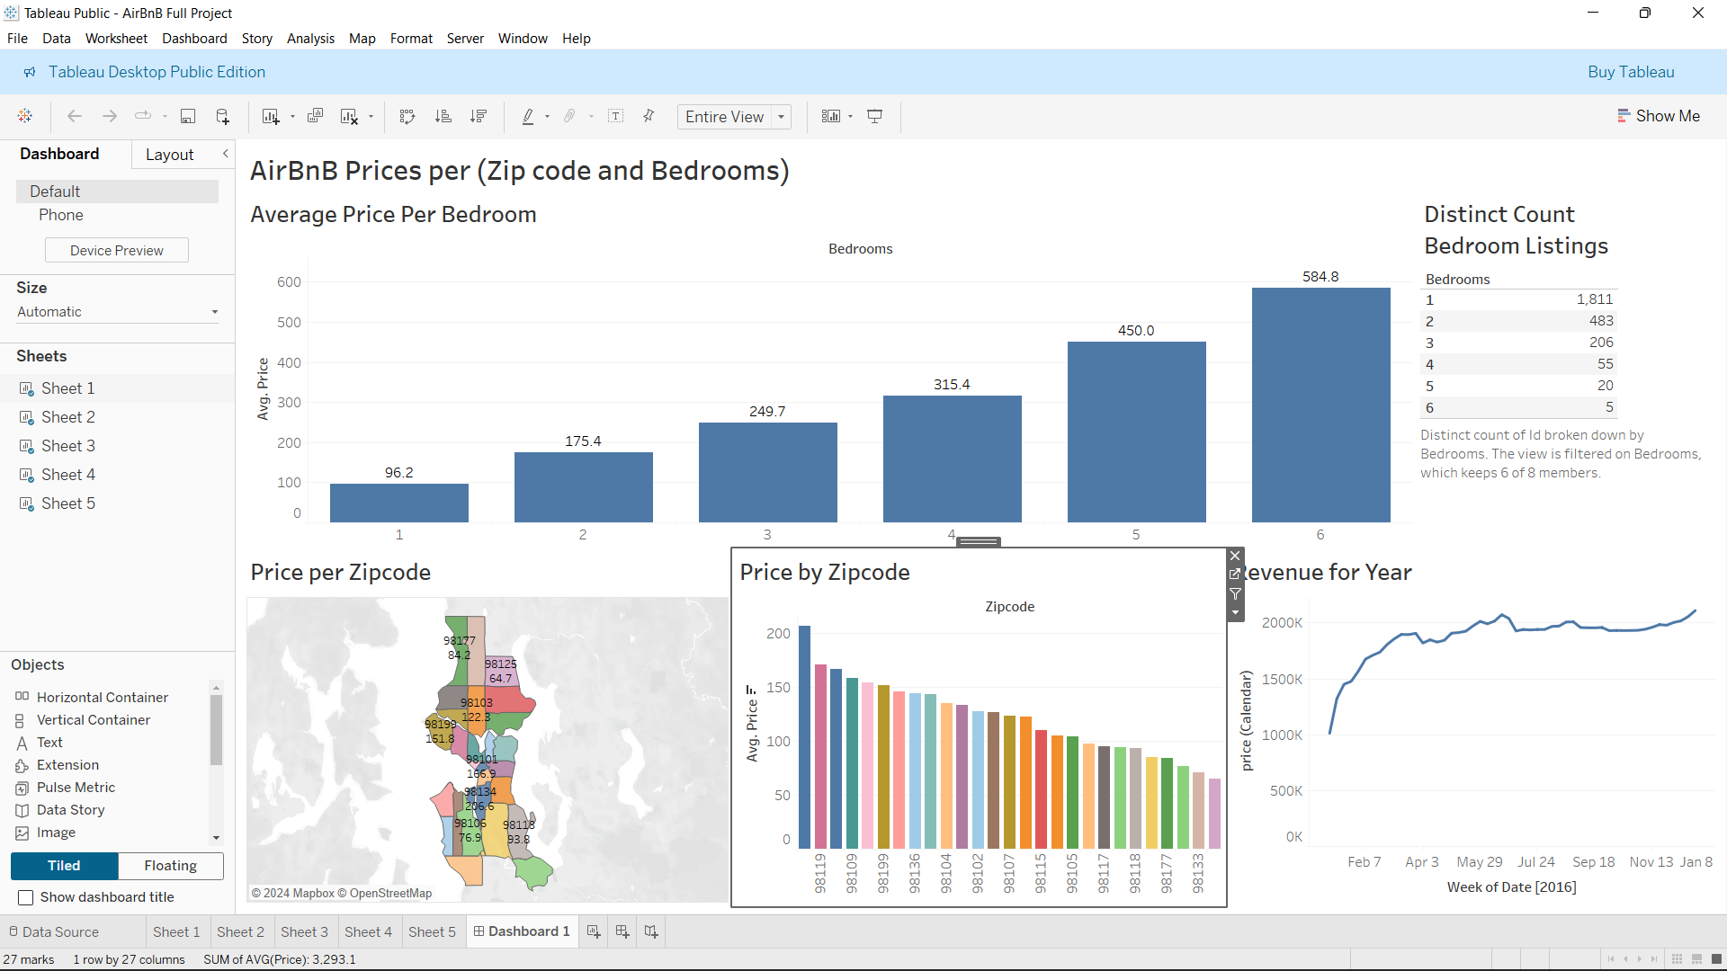Switch to the Sheet 3 tab at bottom
The width and height of the screenshot is (1727, 971).
(x=304, y=931)
